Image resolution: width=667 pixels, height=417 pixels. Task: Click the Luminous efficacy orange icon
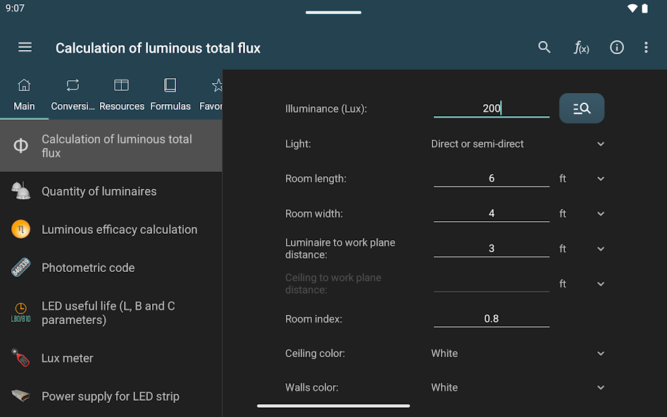coord(21,230)
